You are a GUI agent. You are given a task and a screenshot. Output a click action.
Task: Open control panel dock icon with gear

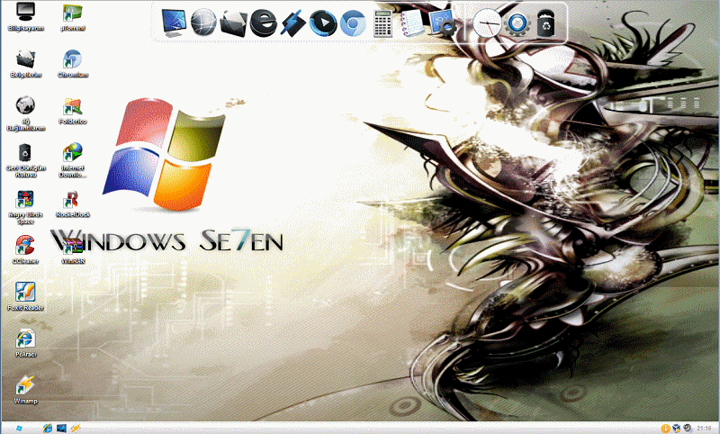click(443, 23)
